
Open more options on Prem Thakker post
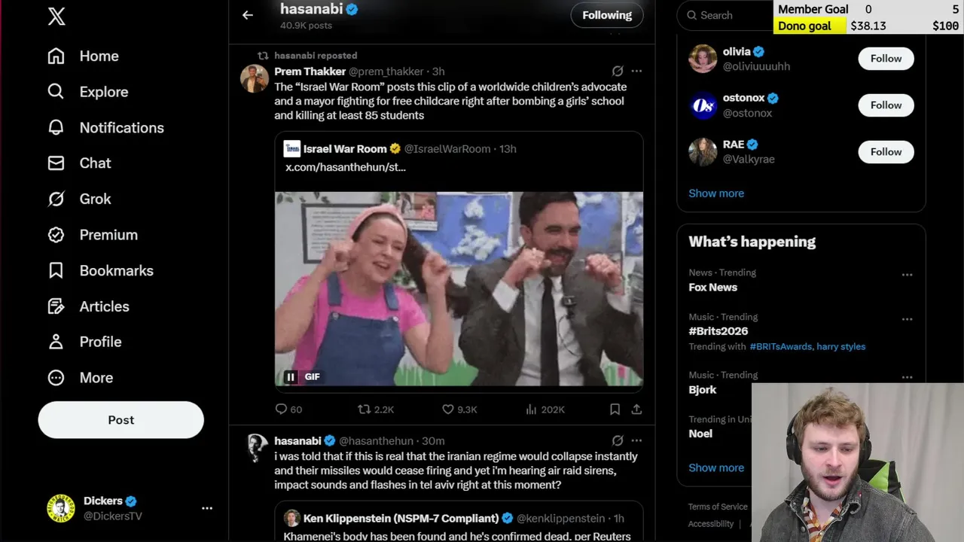click(636, 71)
